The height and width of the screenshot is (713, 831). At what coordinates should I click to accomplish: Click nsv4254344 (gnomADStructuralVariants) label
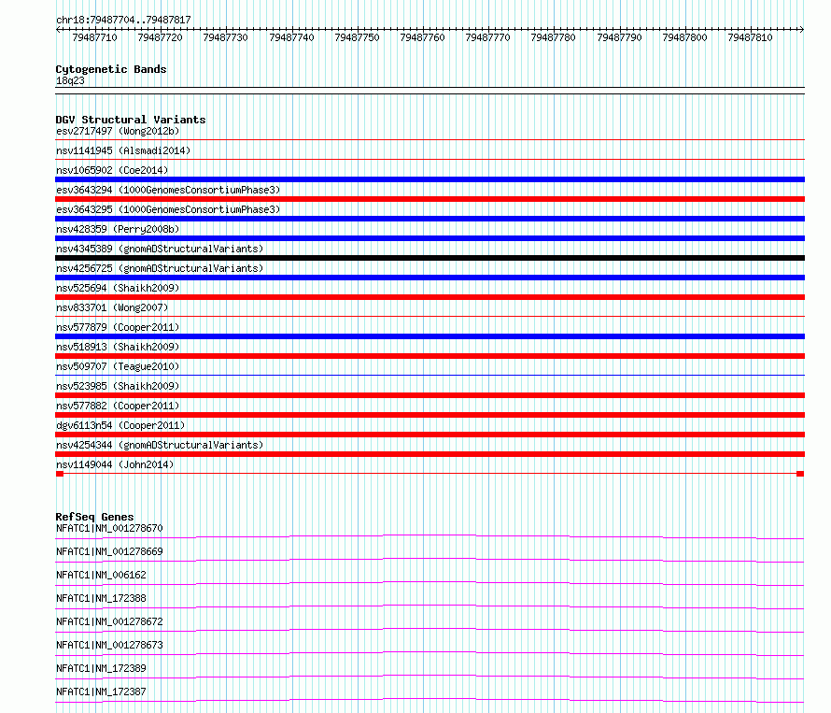coord(160,445)
